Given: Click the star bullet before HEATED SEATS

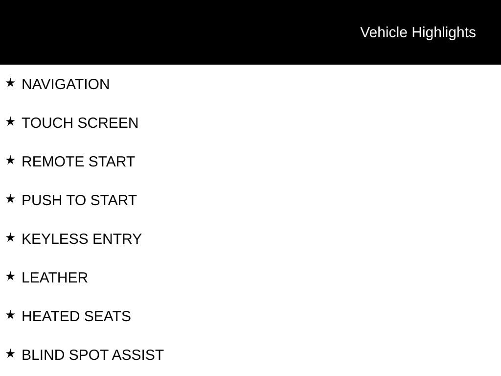Looking at the screenshot, I should 10,315.
